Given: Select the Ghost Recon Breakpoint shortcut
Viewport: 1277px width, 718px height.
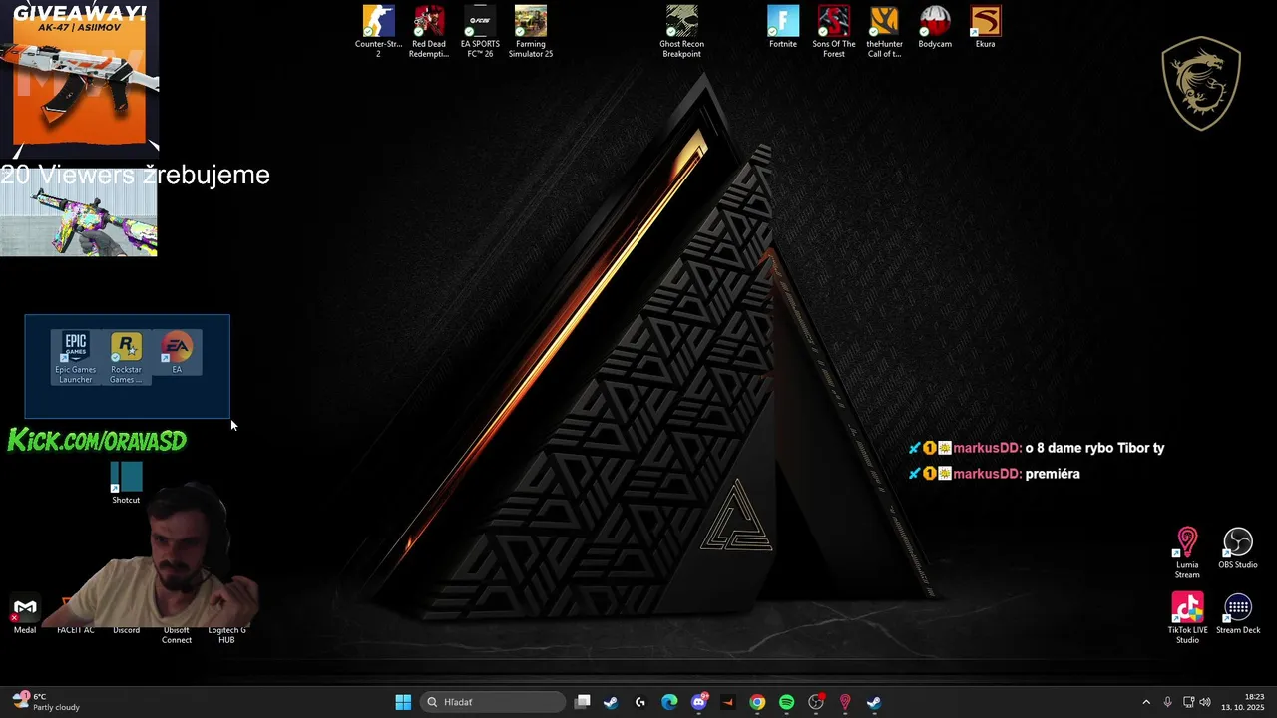Looking at the screenshot, I should pos(681,31).
